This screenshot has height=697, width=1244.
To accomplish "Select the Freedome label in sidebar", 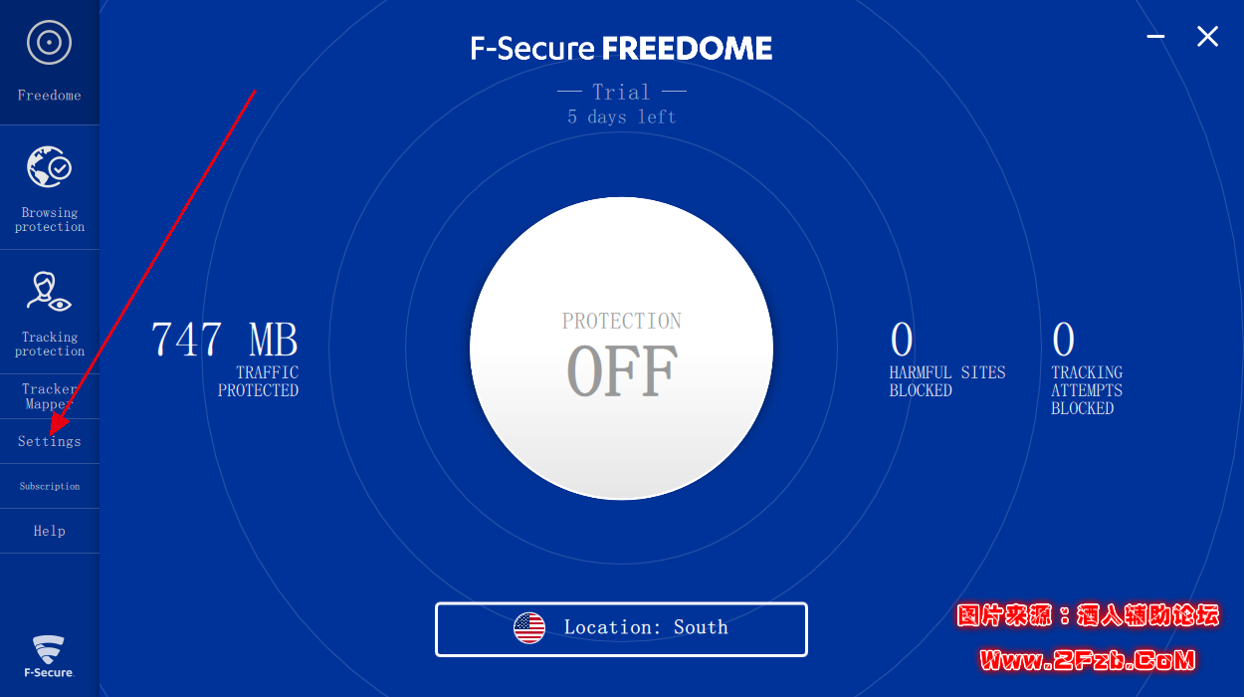I will pyautogui.click(x=49, y=96).
